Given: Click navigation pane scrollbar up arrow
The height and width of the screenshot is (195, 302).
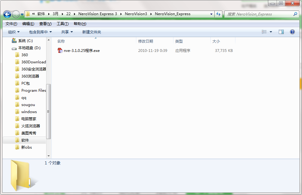Looking at the screenshot, I should [x=49, y=40].
